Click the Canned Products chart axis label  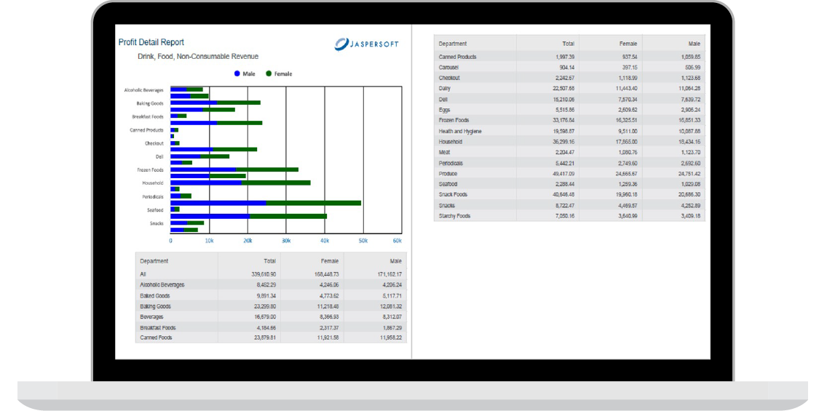[147, 130]
